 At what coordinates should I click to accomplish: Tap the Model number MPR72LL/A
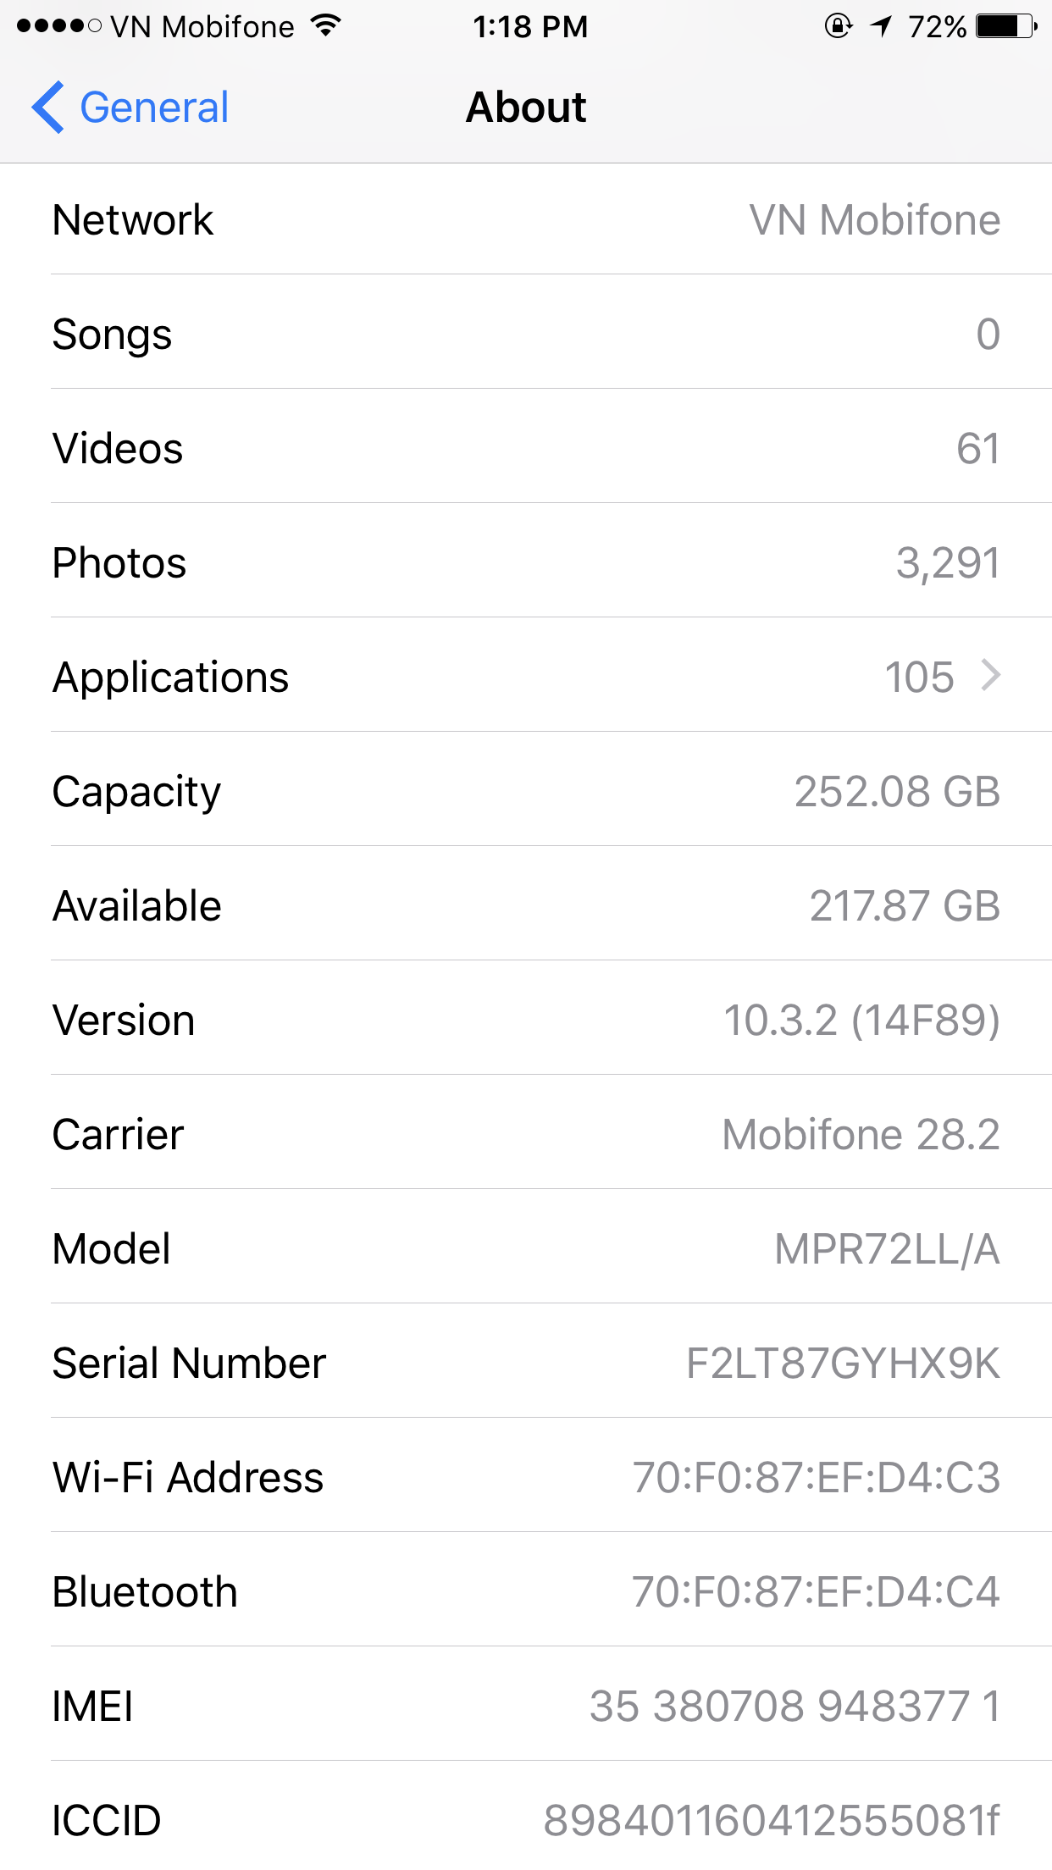[x=887, y=1248]
